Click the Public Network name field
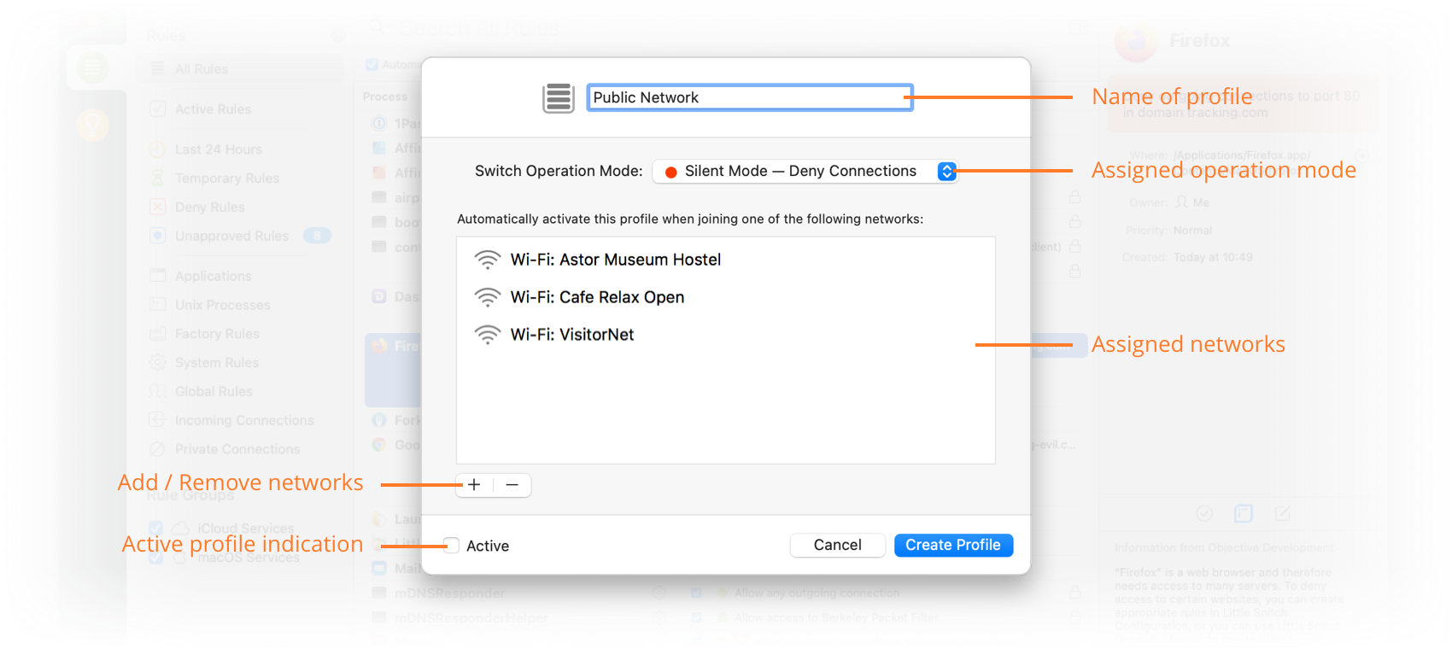Image resolution: width=1452 pixels, height=649 pixels. point(749,98)
